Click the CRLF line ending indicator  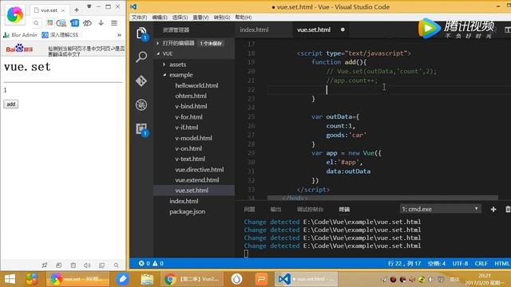coord(481,263)
